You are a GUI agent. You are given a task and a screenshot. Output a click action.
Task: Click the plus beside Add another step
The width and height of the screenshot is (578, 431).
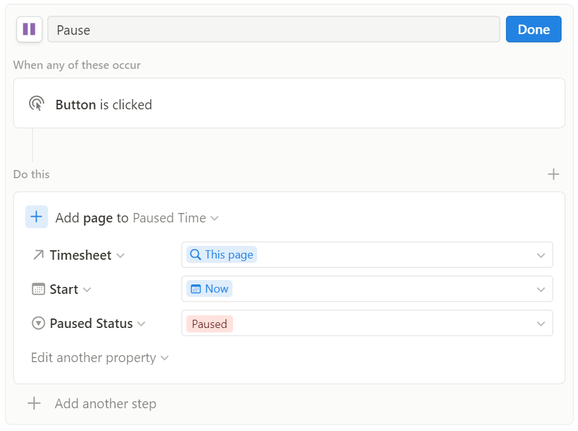[34, 403]
